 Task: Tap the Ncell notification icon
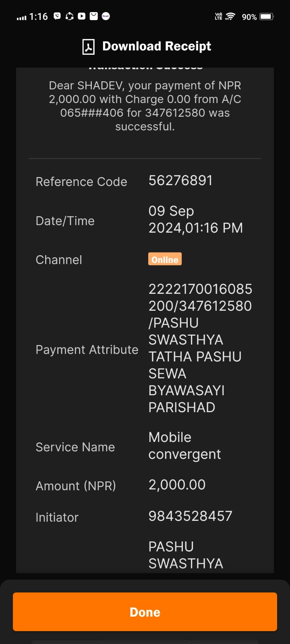(106, 16)
